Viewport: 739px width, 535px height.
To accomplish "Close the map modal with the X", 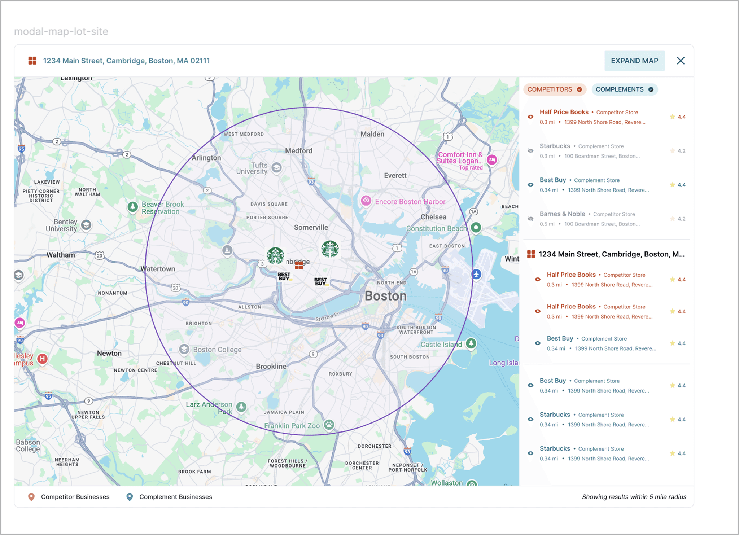I will pyautogui.click(x=681, y=61).
